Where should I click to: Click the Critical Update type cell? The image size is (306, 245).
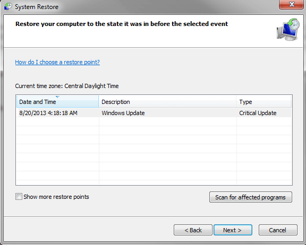coord(258,113)
